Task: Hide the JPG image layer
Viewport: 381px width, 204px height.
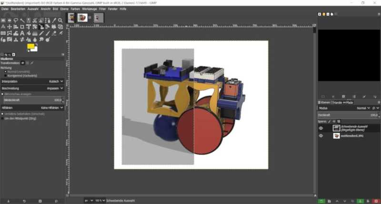Action: 321,136
